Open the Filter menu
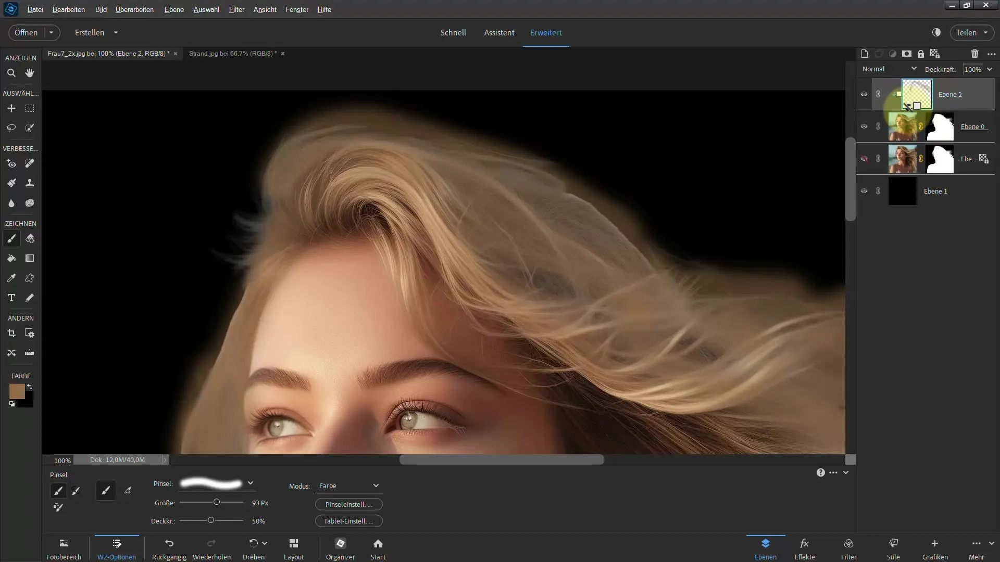Viewport: 1000px width, 562px height. (236, 9)
